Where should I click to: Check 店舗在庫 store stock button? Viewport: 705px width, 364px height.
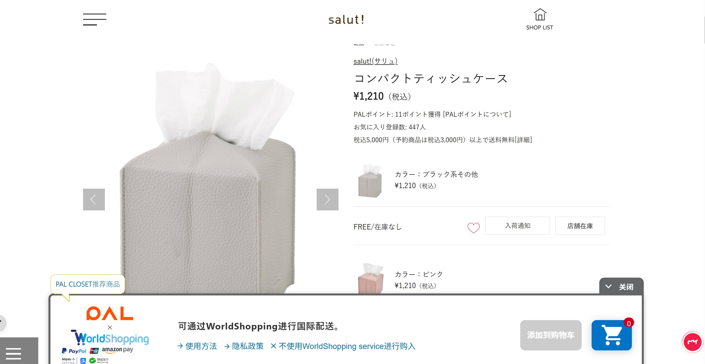(580, 226)
